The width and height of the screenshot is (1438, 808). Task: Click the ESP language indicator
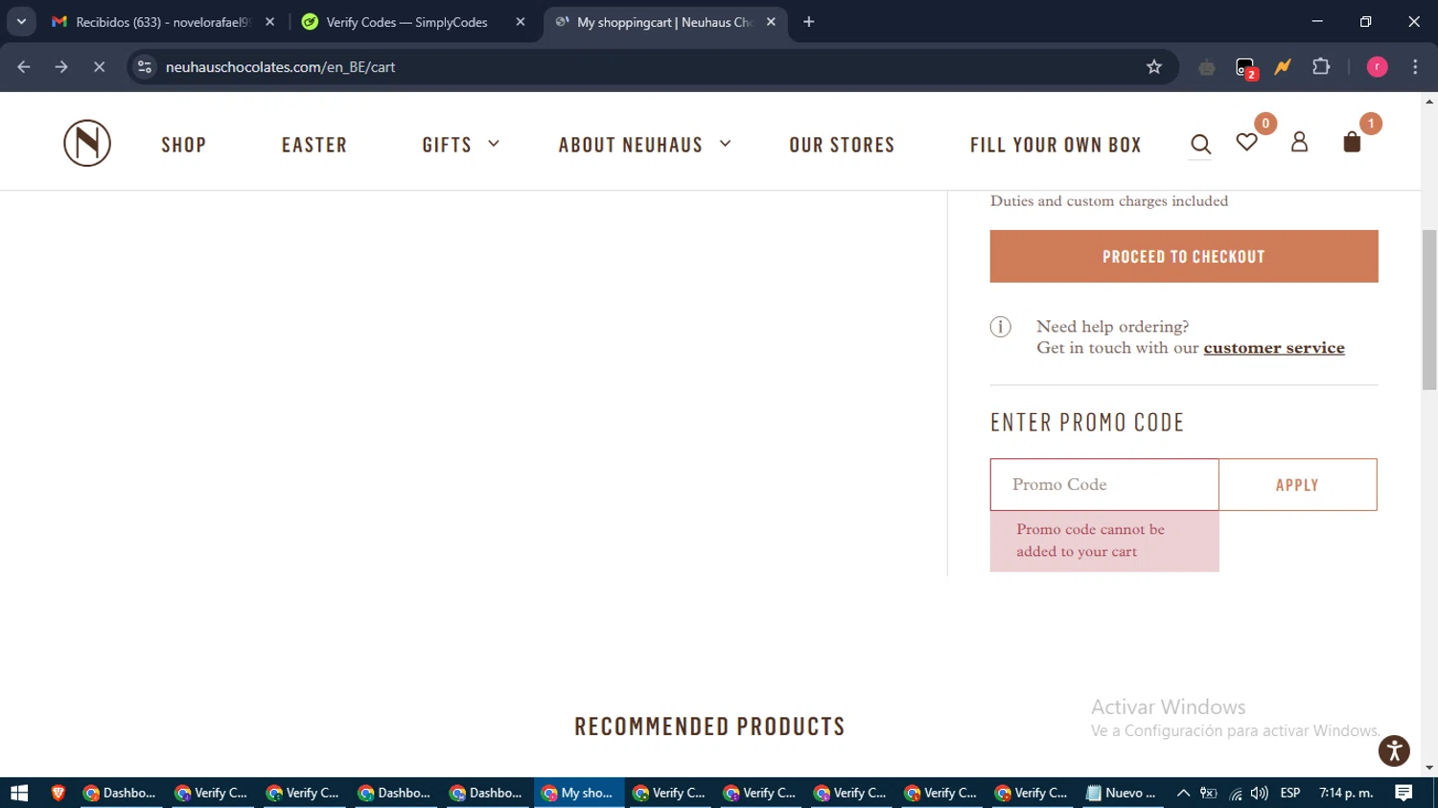(x=1290, y=793)
